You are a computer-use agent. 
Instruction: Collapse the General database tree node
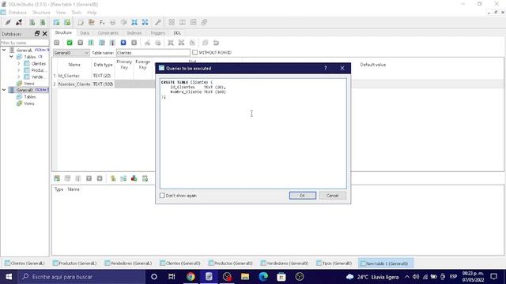pyautogui.click(x=4, y=50)
